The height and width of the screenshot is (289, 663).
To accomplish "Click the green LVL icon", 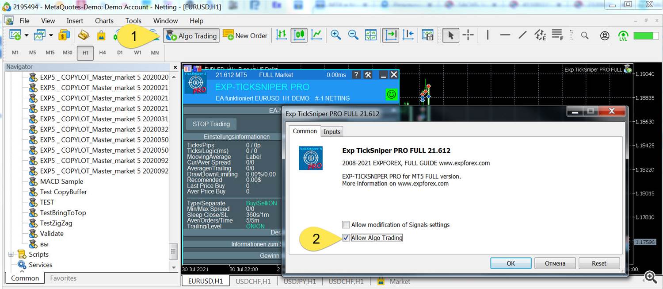I will (x=623, y=36).
